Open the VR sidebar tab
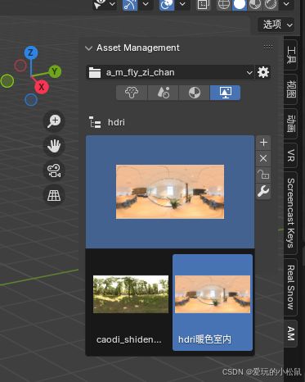This screenshot has width=305, height=382. pos(291,155)
